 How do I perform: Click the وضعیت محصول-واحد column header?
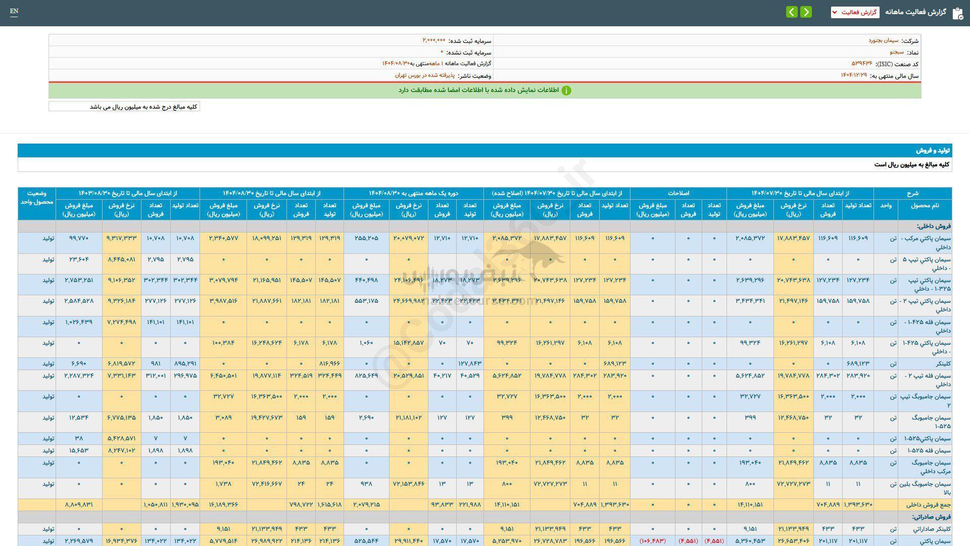[x=37, y=198]
